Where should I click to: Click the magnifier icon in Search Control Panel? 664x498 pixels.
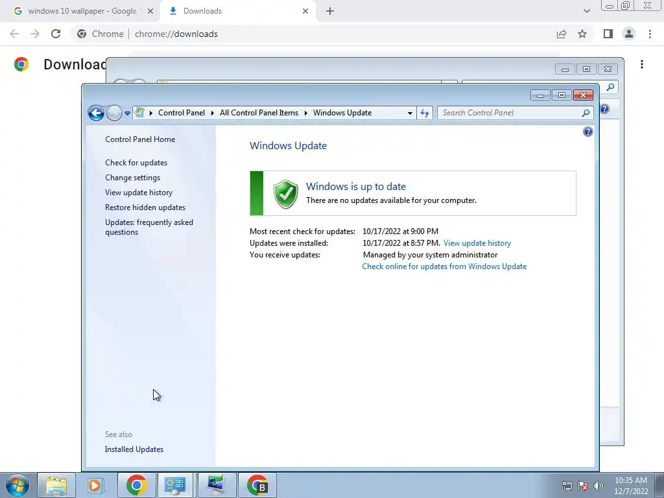[x=586, y=113]
